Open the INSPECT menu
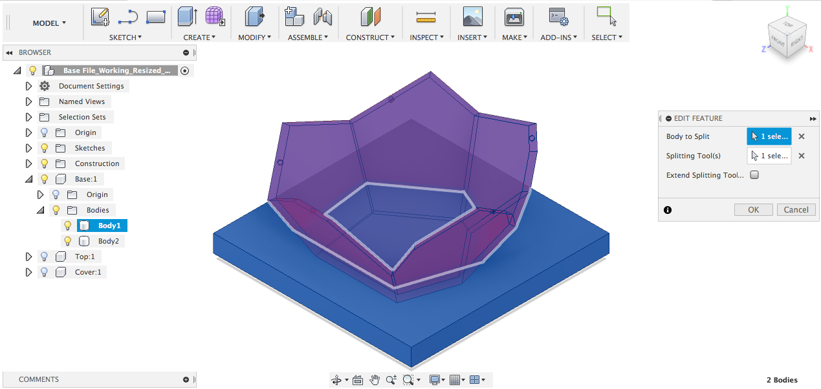 (426, 37)
